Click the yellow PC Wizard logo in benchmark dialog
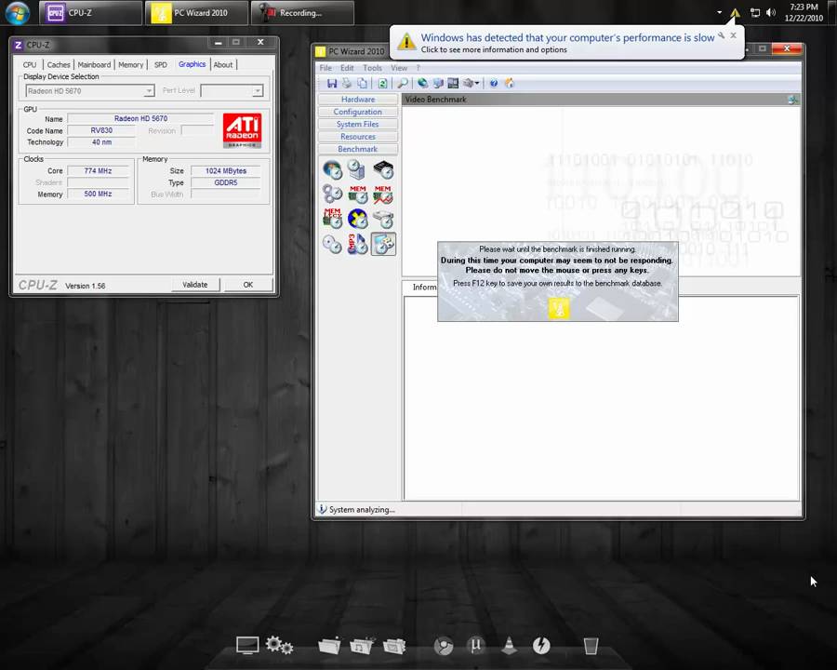 click(x=558, y=308)
